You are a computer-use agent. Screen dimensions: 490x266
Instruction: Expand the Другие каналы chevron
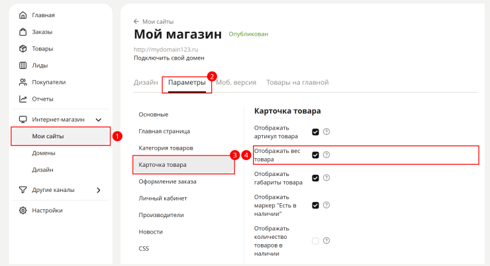pyautogui.click(x=99, y=190)
